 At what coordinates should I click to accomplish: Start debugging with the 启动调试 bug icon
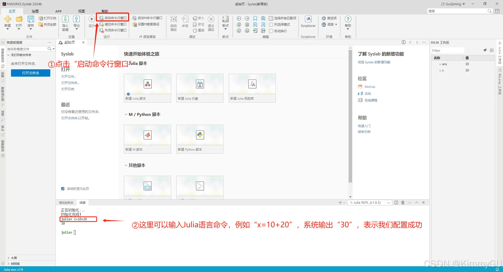tap(173, 19)
